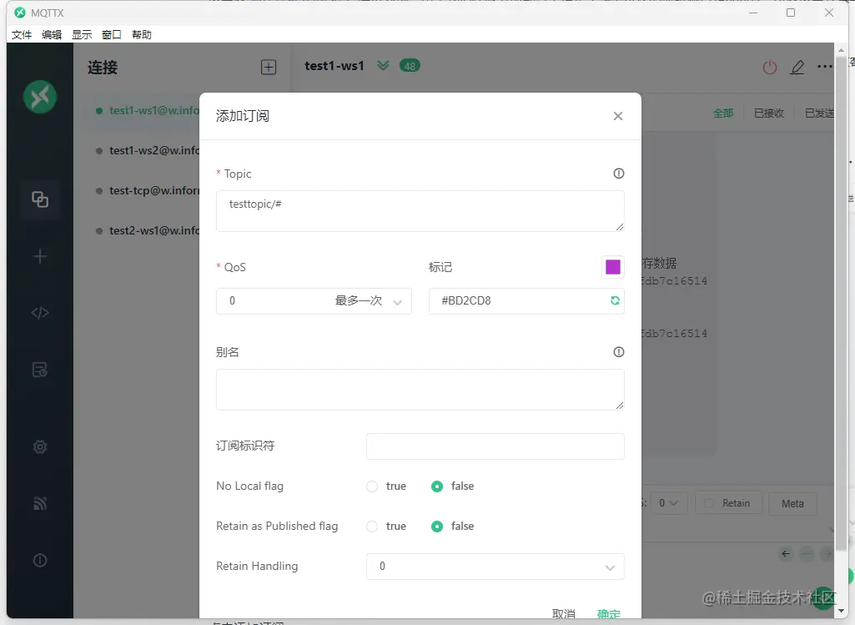Click the Topic text area with testtopic/#
This screenshot has height=625, width=855.
coord(420,211)
